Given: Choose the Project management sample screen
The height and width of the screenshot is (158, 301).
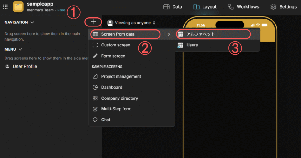Looking at the screenshot, I should (131, 76).
